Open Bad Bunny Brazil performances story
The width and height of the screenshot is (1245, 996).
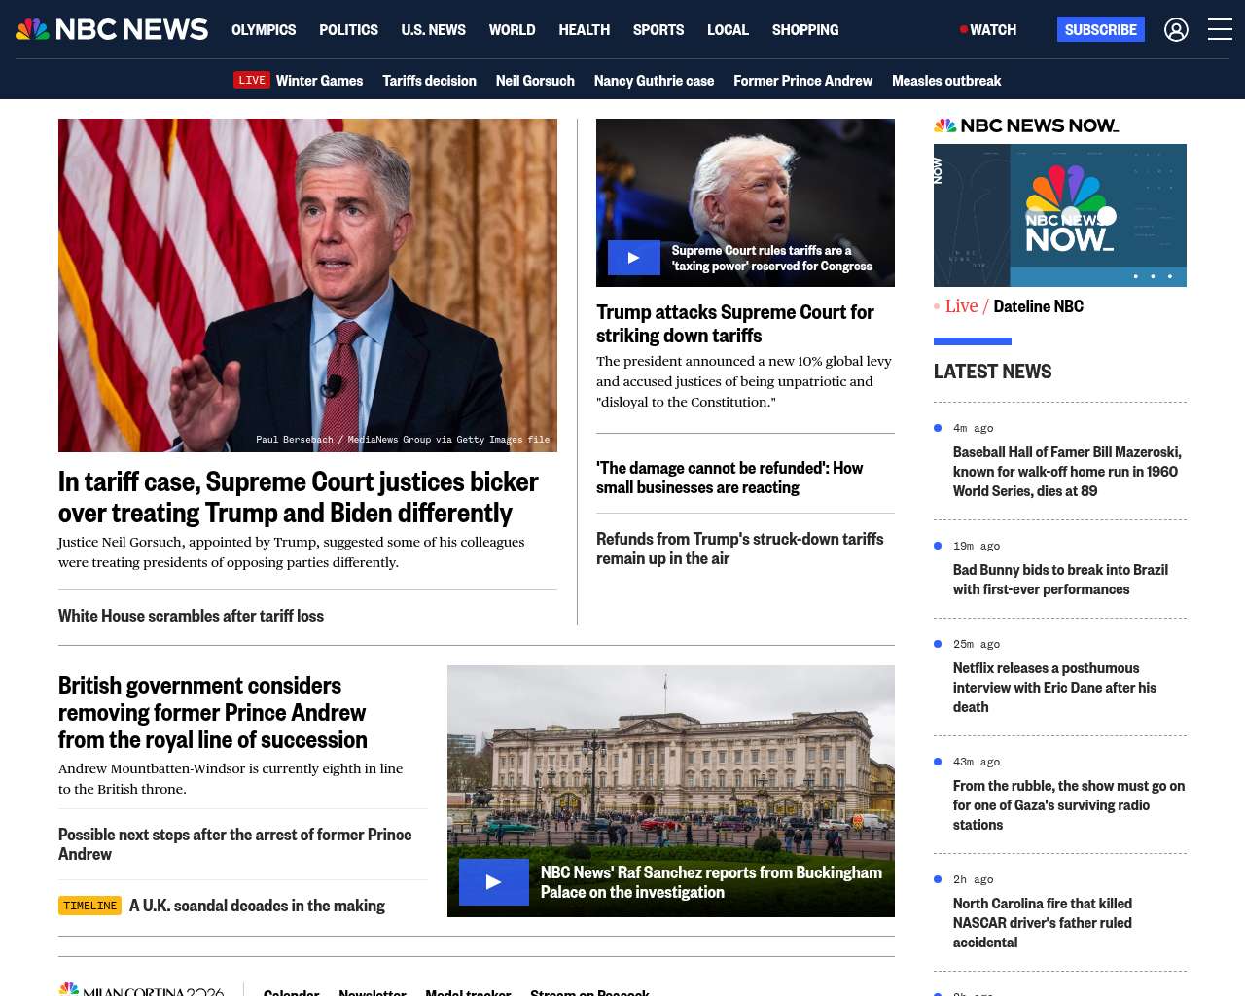1060,580
